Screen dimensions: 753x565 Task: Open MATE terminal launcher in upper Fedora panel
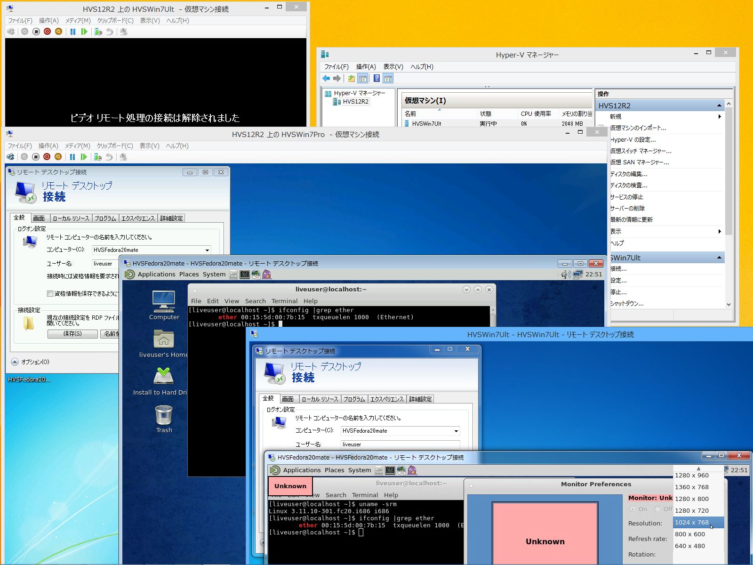245,274
